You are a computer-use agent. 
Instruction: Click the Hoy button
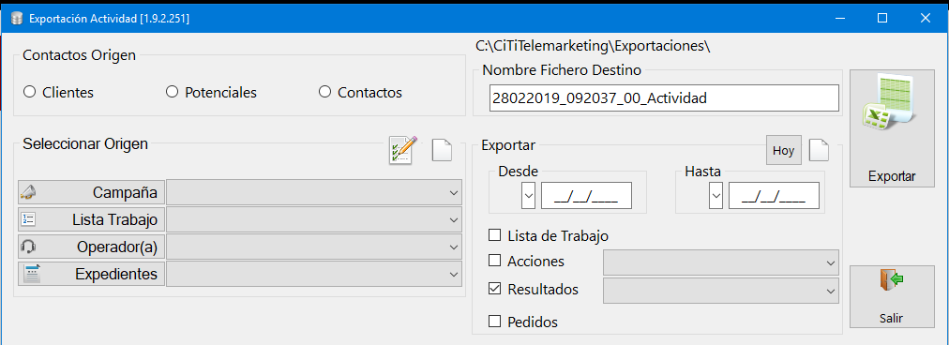tap(783, 151)
